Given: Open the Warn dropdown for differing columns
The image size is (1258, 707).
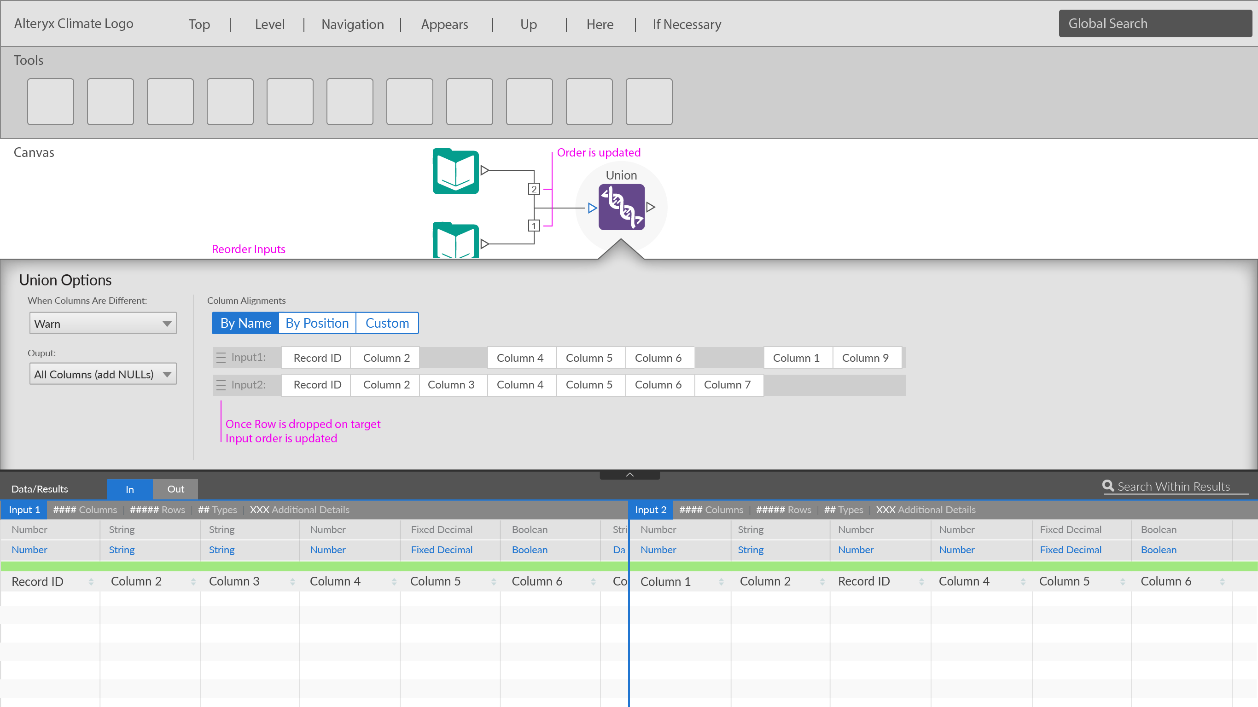Looking at the screenshot, I should coord(103,323).
